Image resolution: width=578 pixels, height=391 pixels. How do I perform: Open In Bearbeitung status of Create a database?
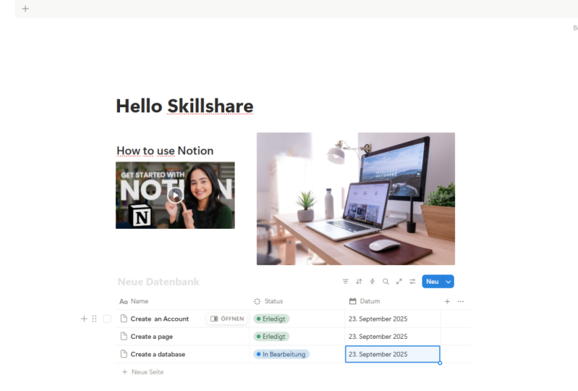click(281, 354)
